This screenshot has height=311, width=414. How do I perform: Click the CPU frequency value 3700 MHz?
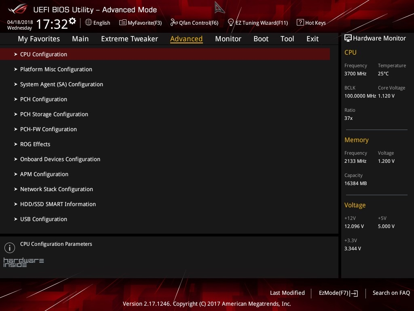click(355, 74)
